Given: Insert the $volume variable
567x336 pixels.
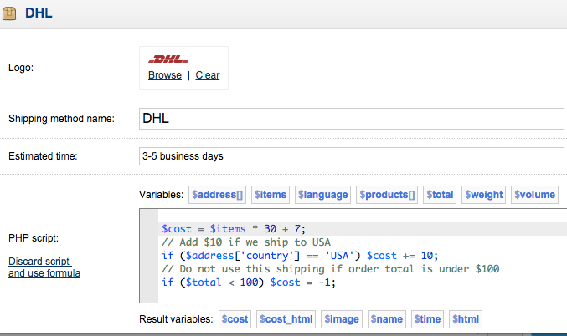Looking at the screenshot, I should pyautogui.click(x=535, y=195).
